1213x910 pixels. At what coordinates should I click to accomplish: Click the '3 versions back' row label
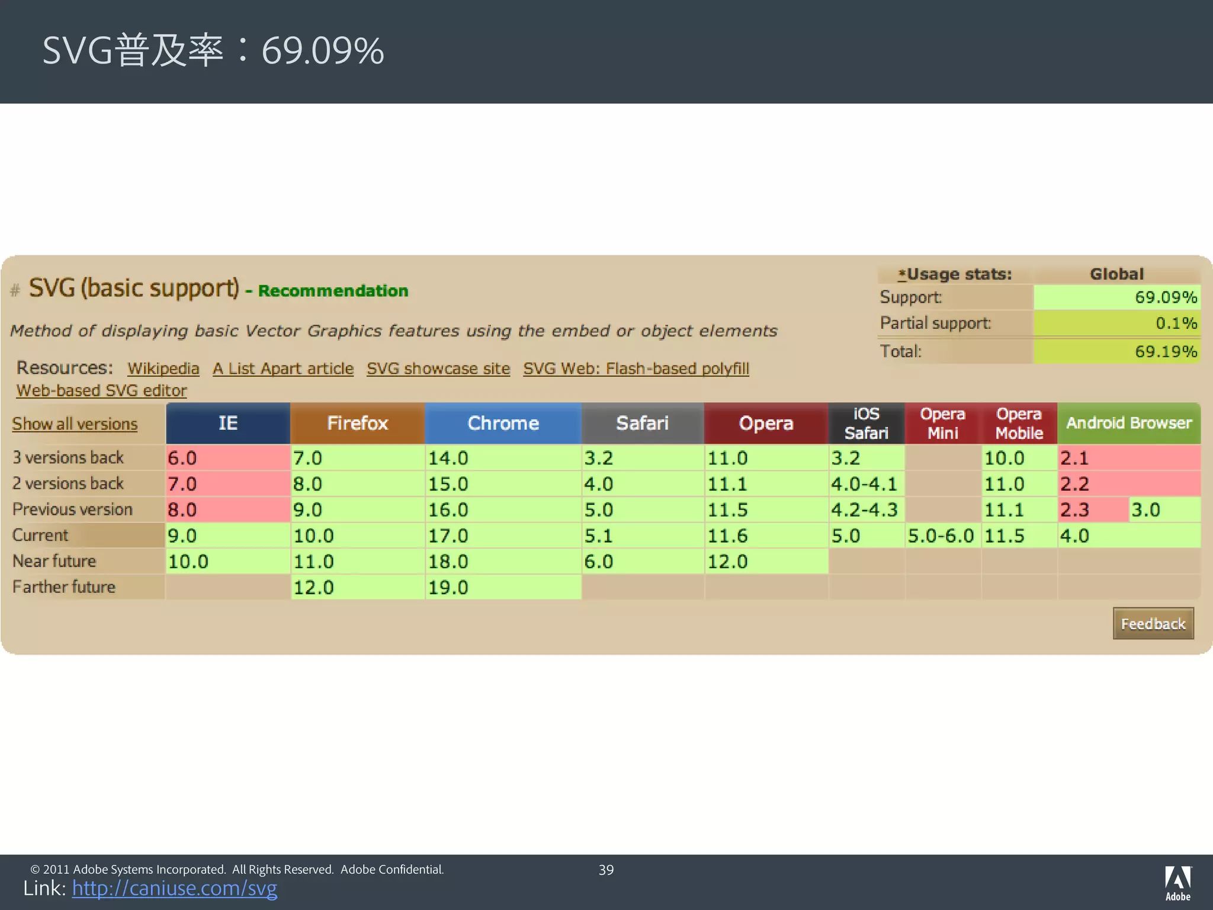68,458
